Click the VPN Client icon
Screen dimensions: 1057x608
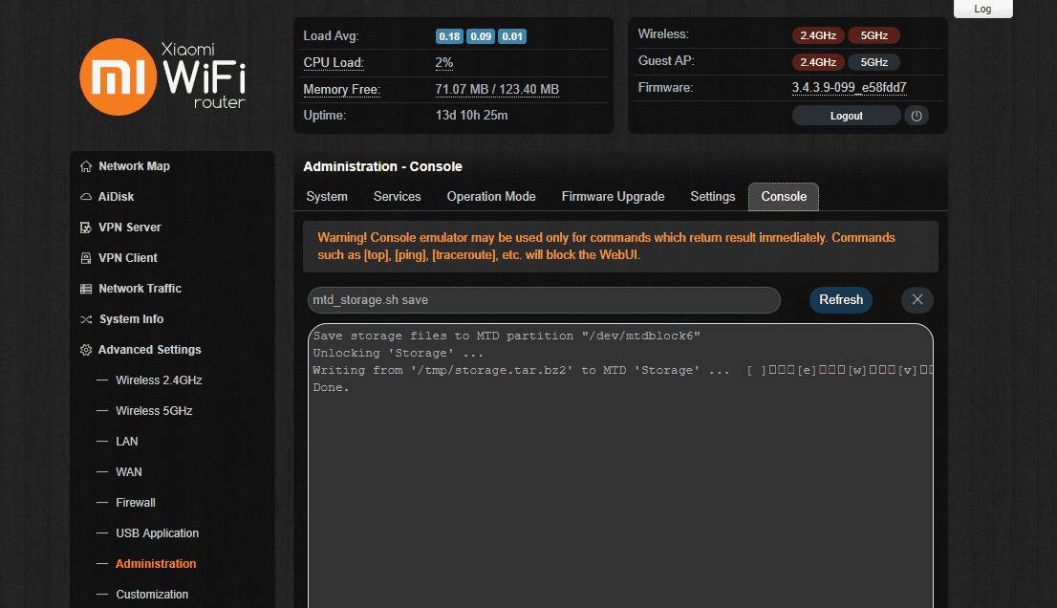point(85,257)
